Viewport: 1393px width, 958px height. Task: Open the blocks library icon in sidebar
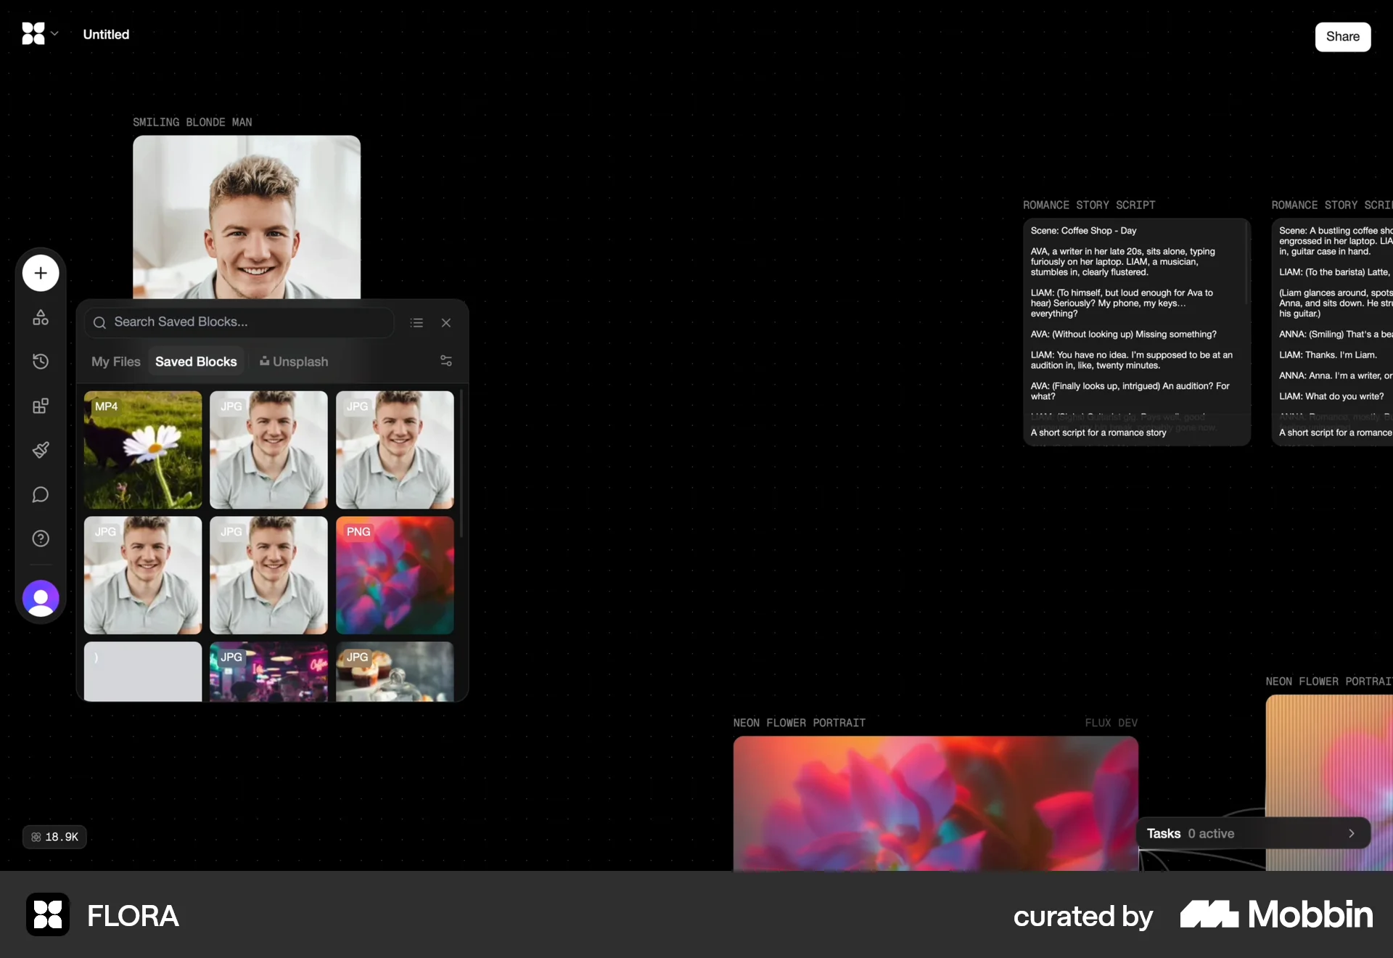point(40,406)
